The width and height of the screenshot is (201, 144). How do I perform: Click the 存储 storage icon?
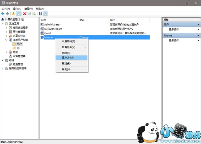(7, 60)
